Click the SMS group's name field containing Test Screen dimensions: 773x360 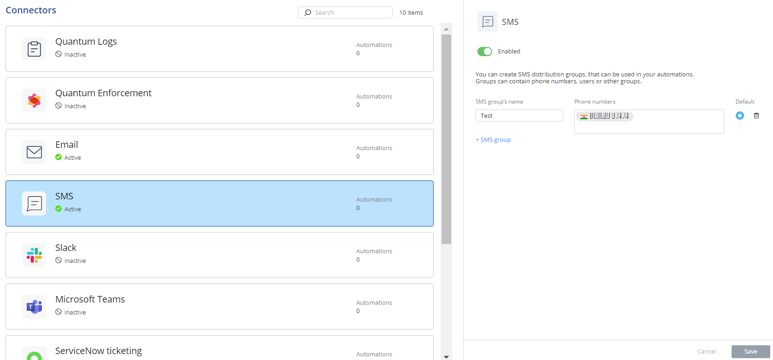pyautogui.click(x=519, y=116)
